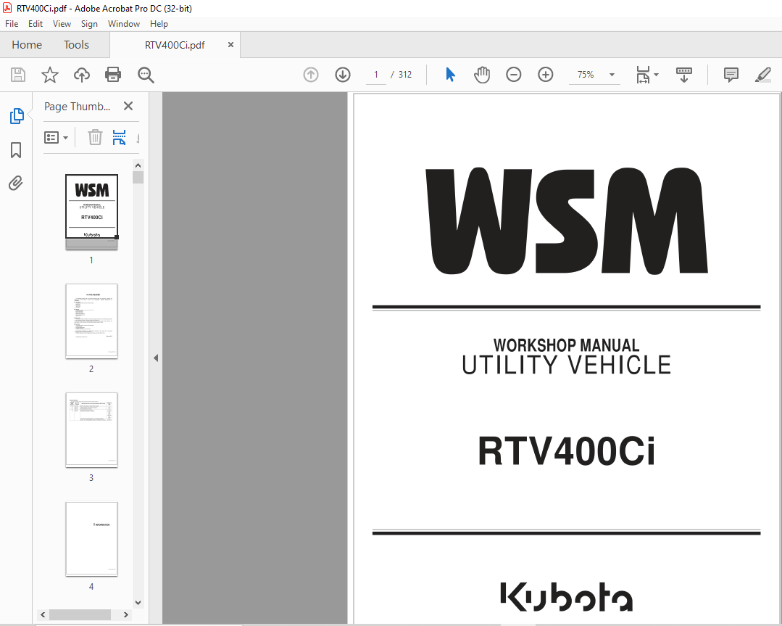Open the Window menu
Image resolution: width=782 pixels, height=626 pixels.
124,24
